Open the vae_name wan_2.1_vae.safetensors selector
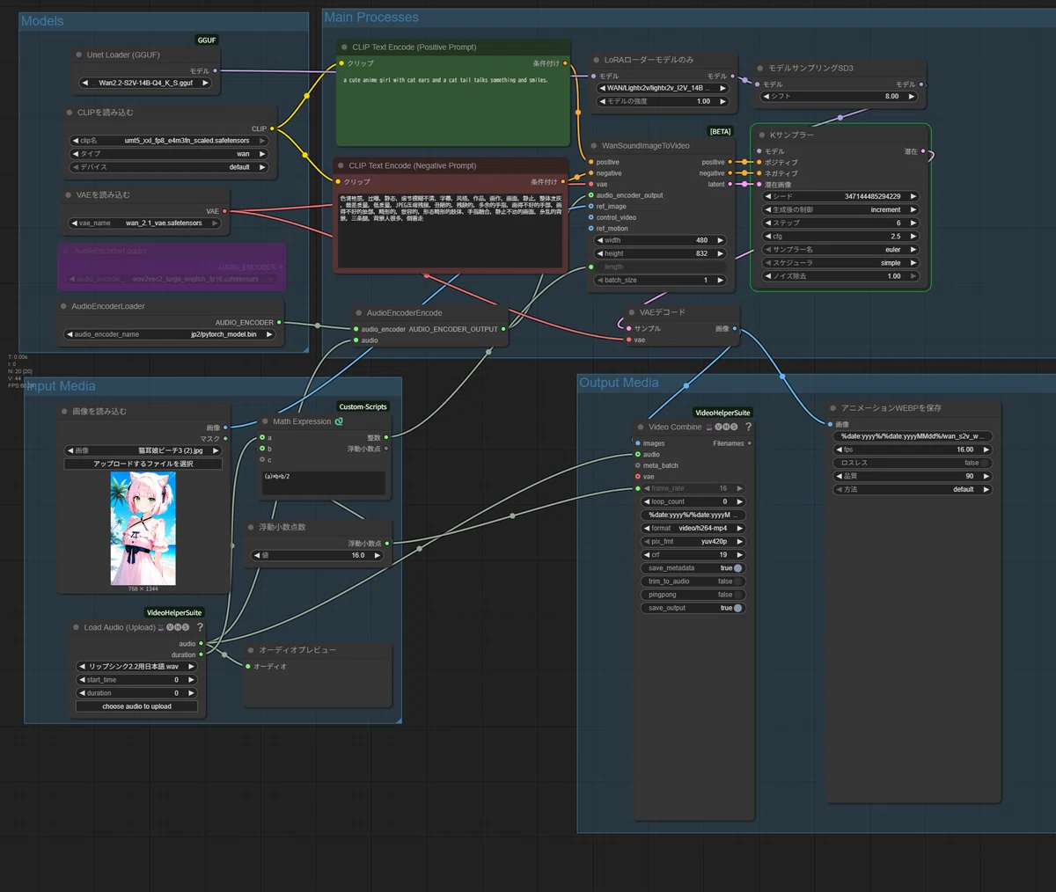The height and width of the screenshot is (892, 1056). pos(145,223)
